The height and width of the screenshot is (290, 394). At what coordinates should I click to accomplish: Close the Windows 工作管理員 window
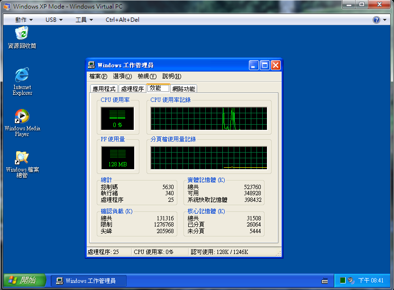click(275, 65)
